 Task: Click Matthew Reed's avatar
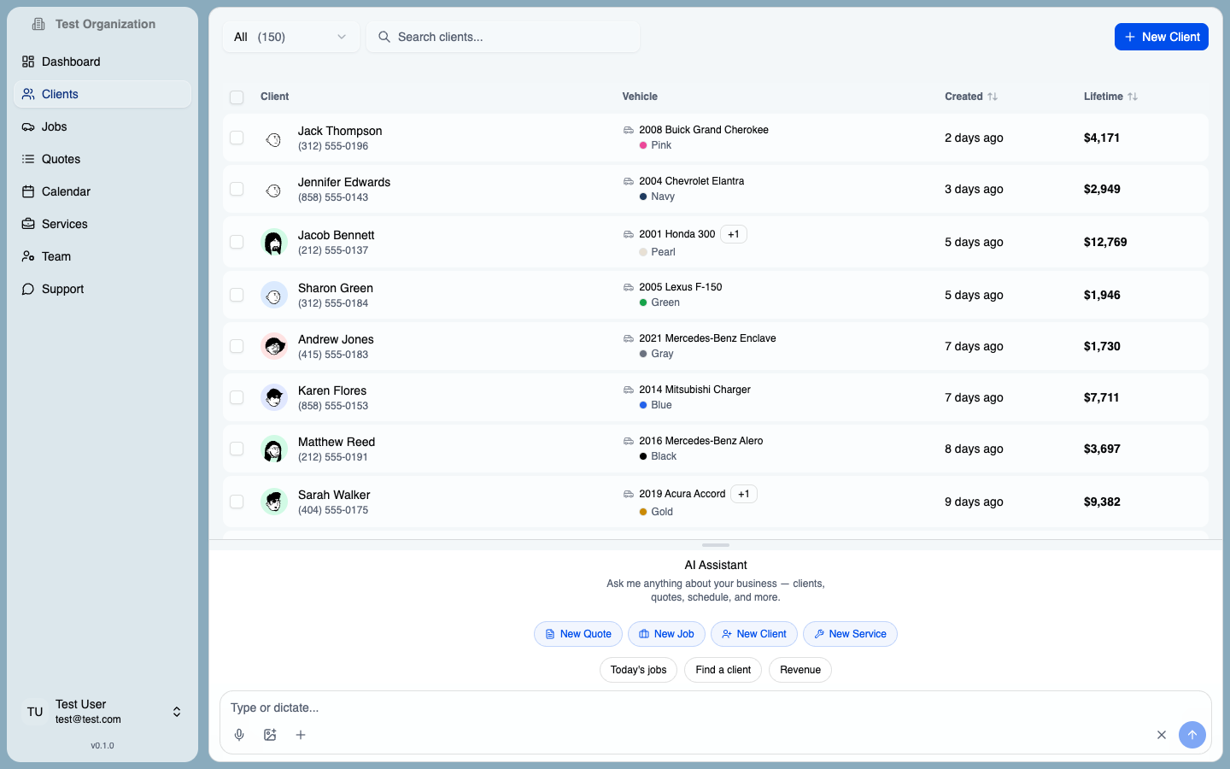click(273, 449)
